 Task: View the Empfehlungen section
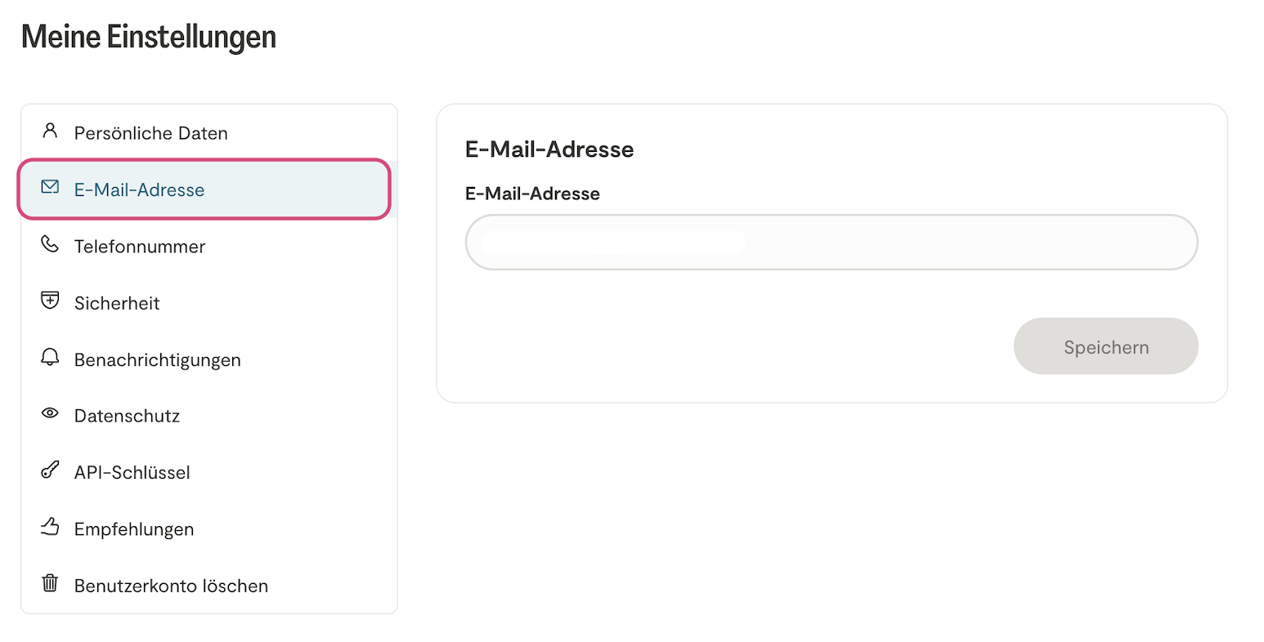pos(134,529)
